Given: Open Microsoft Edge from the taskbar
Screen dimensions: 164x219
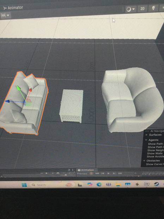Looking at the screenshot, I should coord(99,184).
